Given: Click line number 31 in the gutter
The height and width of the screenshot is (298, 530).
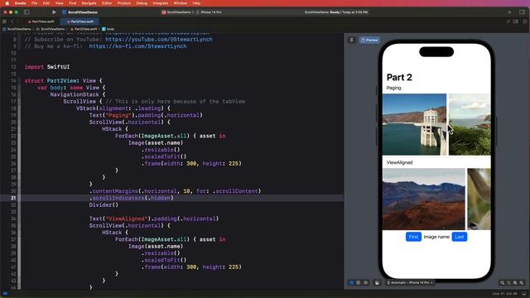Looking at the screenshot, I should tap(13, 198).
